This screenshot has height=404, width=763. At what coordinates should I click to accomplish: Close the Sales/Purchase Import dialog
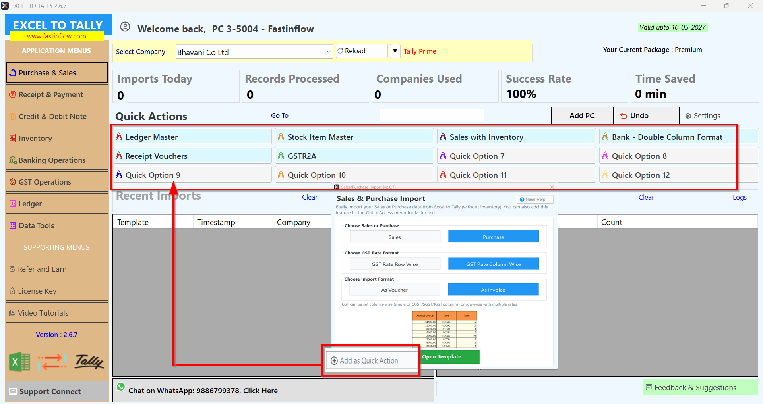(x=552, y=187)
